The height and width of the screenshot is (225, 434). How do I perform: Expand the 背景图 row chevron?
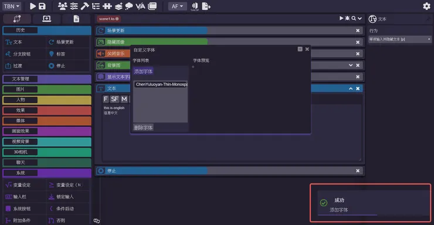(x=351, y=65)
